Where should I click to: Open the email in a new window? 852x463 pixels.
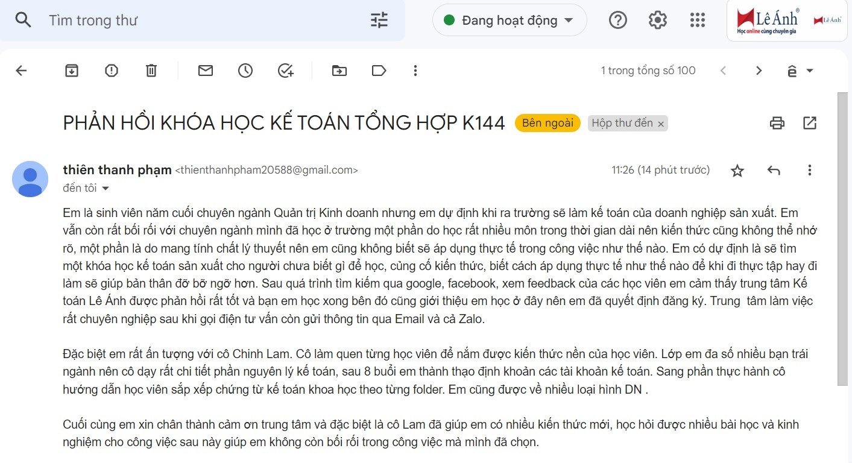810,123
